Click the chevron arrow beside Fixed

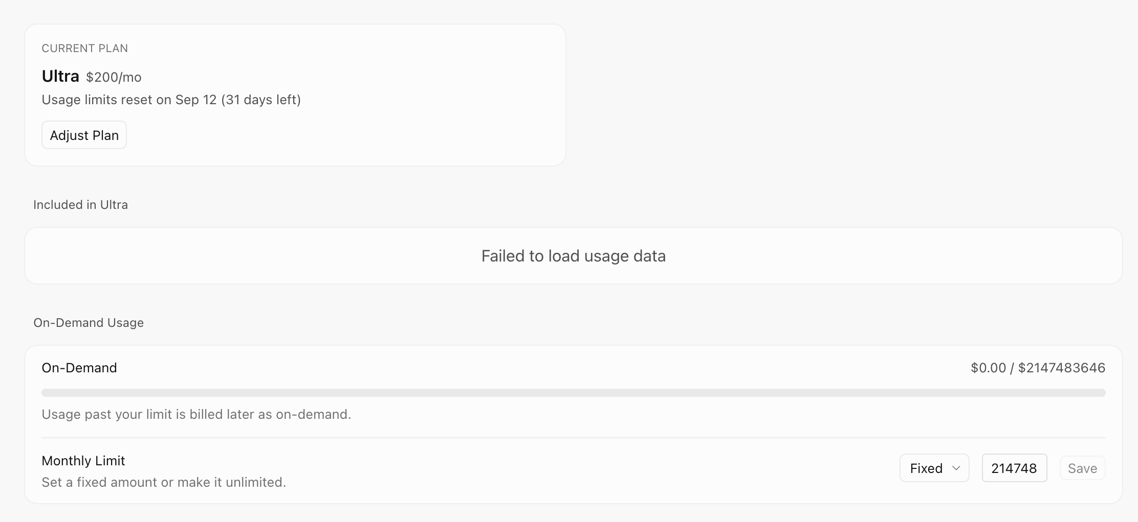956,468
